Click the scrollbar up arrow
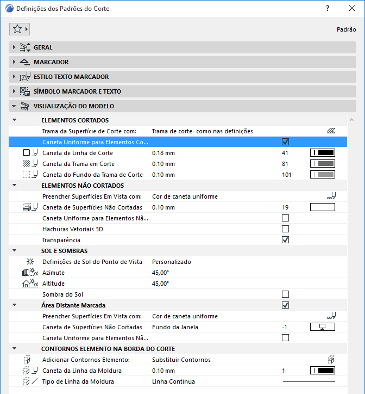Viewport: 365px width, 394px height. (352, 120)
